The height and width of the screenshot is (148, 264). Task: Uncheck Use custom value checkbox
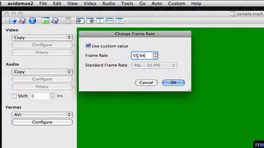point(88,46)
